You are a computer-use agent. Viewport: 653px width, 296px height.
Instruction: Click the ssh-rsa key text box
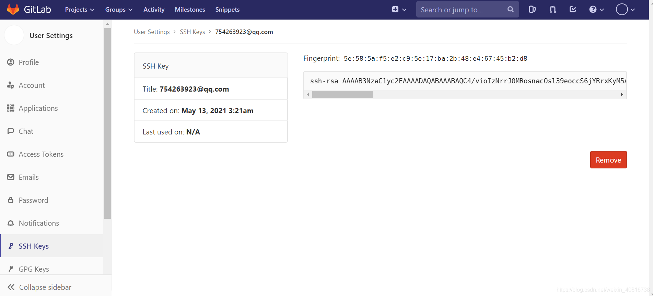pos(465,81)
